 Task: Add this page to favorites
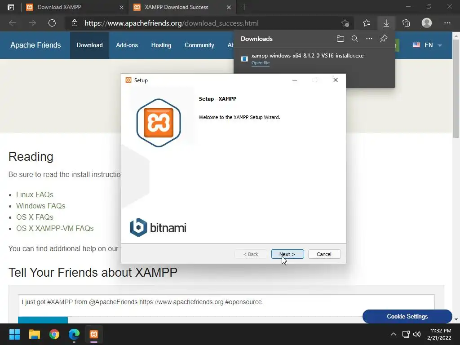[345, 23]
